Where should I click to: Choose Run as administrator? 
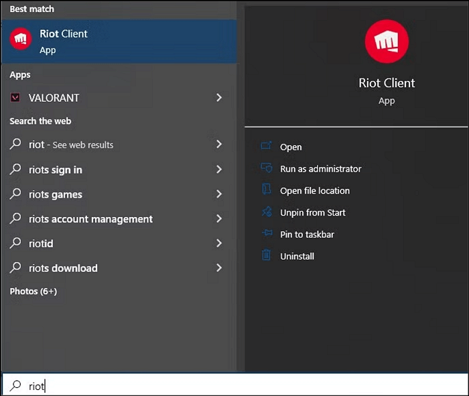[321, 169]
